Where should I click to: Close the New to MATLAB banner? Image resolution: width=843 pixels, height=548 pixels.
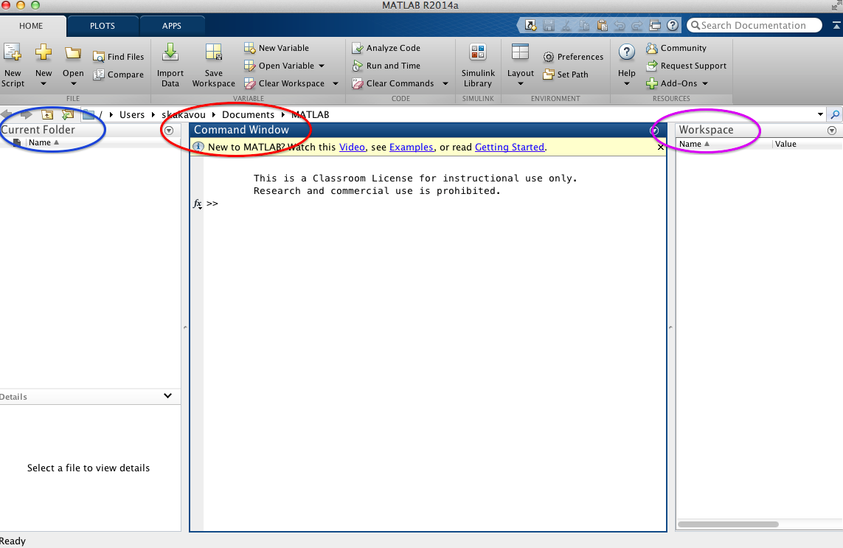[661, 147]
